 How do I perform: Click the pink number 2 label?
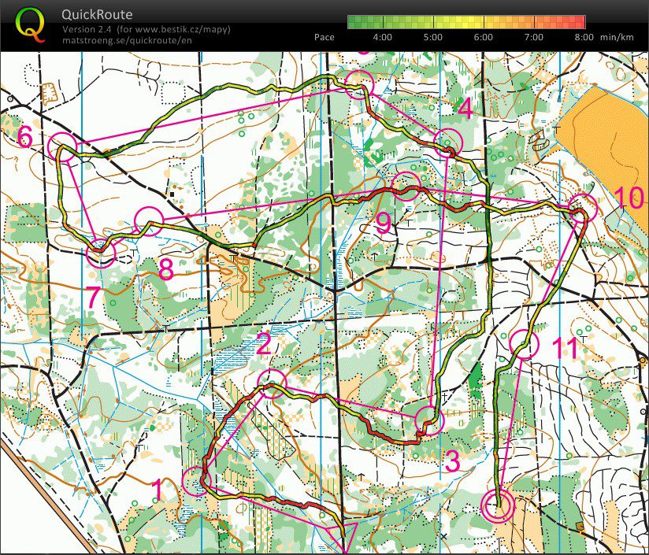[x=264, y=344]
